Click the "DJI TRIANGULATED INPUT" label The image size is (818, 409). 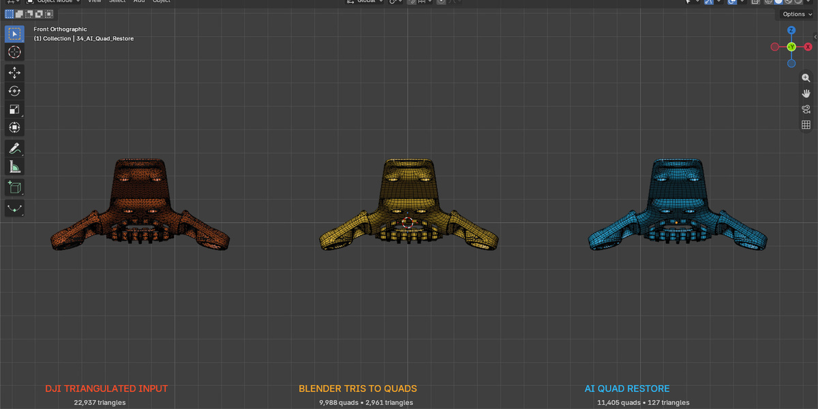pos(106,389)
